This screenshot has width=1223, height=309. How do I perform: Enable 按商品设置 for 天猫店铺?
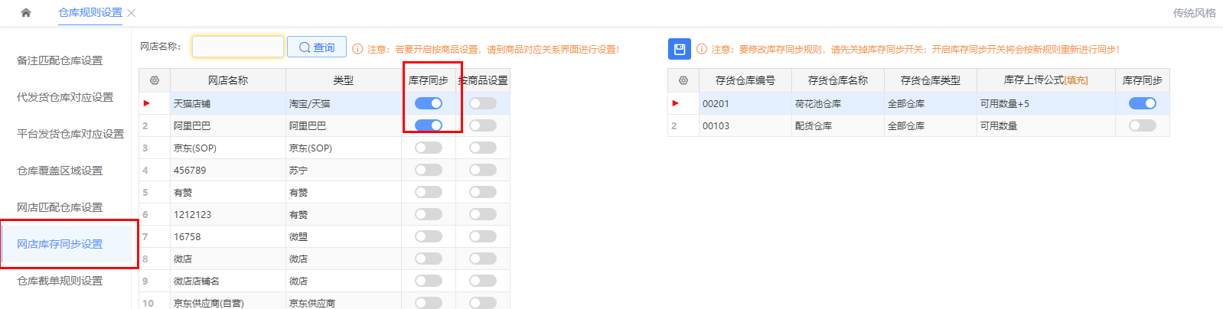tap(483, 103)
